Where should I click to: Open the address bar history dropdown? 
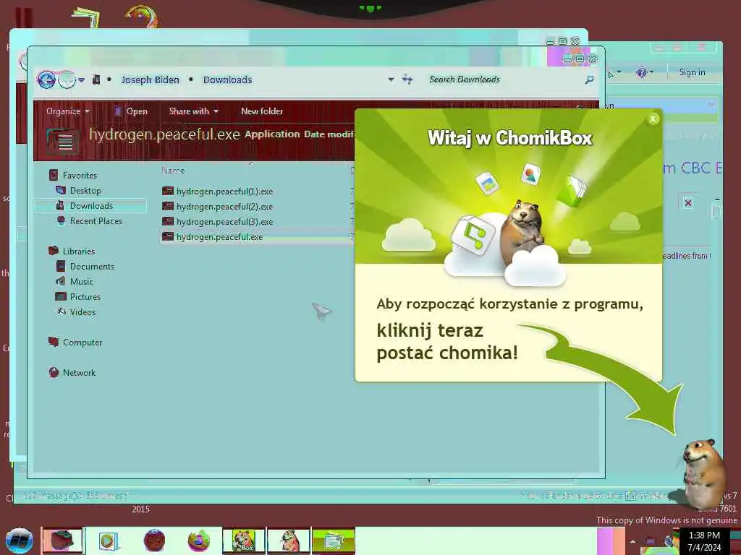391,79
